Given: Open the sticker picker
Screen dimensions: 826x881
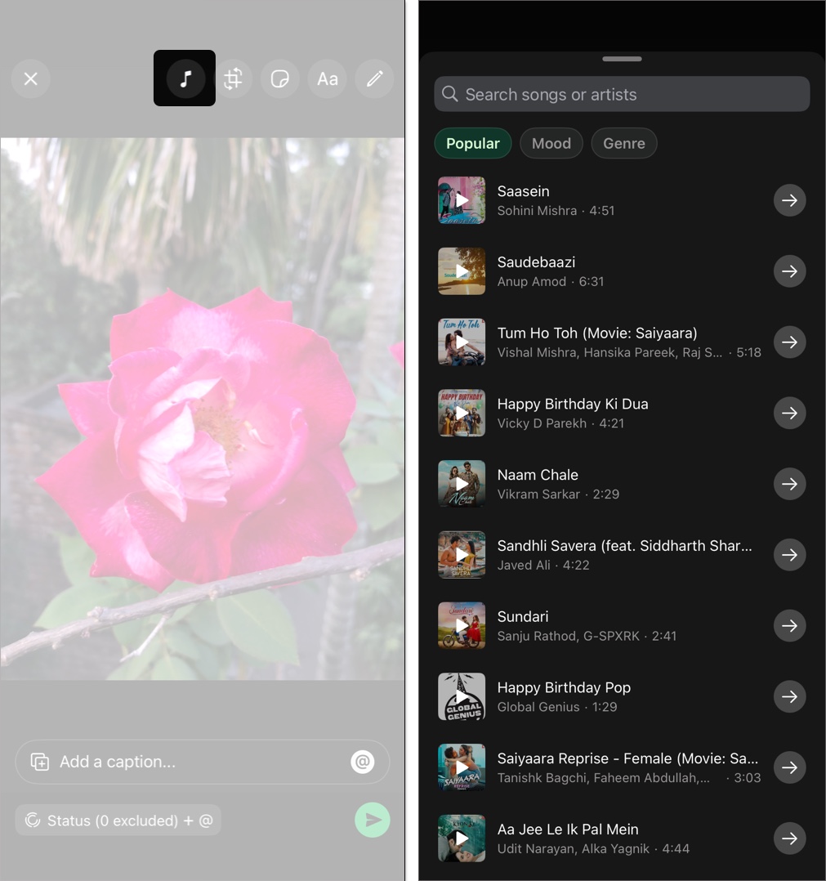Looking at the screenshot, I should coord(279,78).
